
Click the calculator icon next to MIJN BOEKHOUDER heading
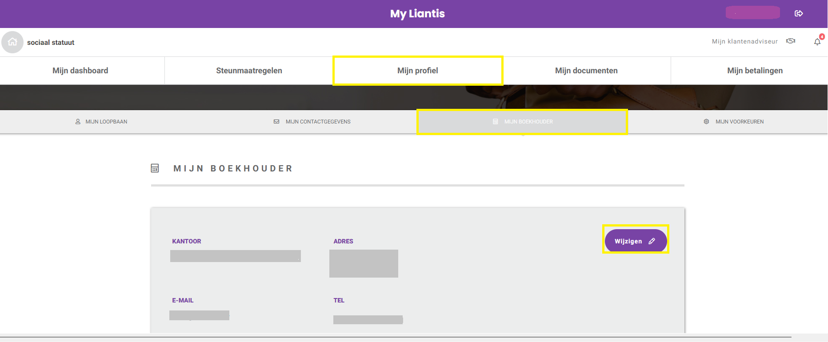(x=155, y=168)
